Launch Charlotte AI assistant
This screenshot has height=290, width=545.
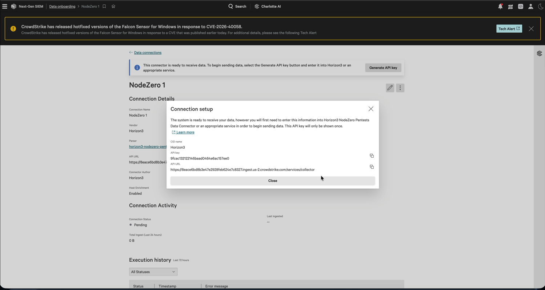click(x=268, y=6)
